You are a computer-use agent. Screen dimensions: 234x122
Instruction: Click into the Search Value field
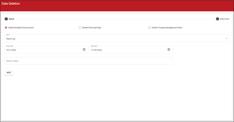click(x=89, y=61)
